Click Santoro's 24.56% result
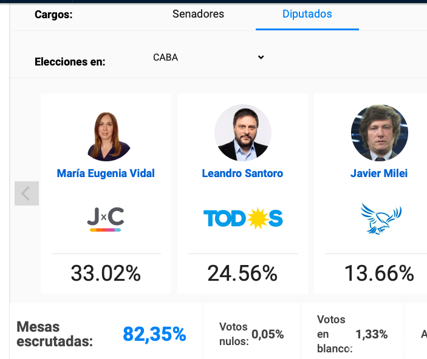Image resolution: width=427 pixels, height=359 pixels. point(242,273)
